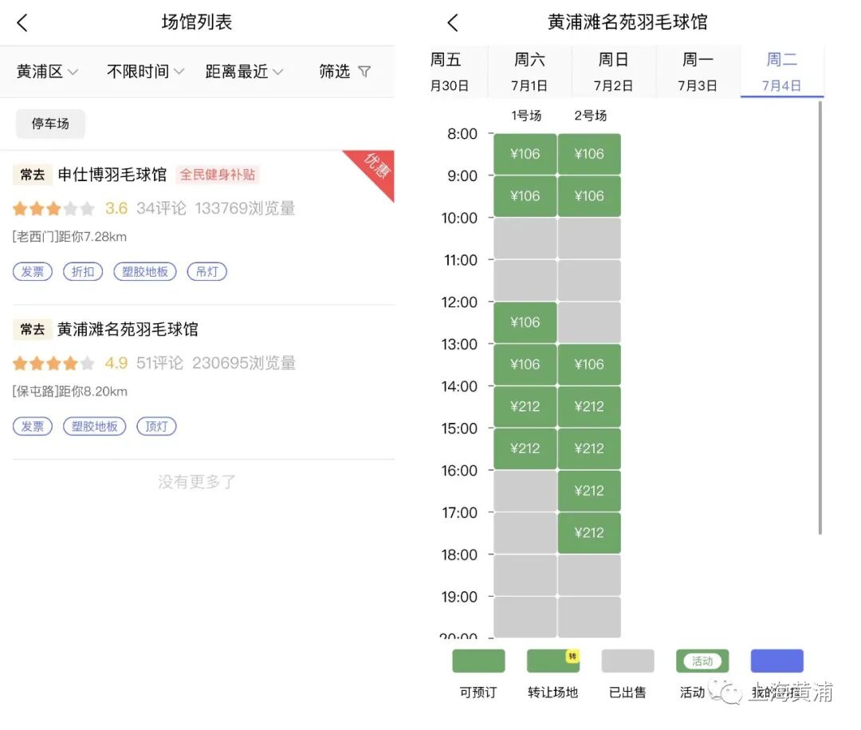Toggle the 发票 tag under 黄浦滩名苑羽毛球馆
Viewport: 861px width, 730px height.
(x=32, y=426)
